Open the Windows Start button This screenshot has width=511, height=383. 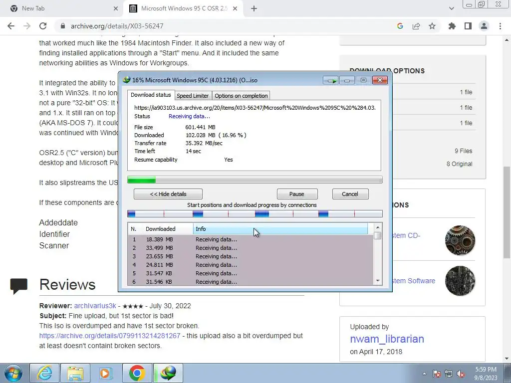click(x=13, y=373)
